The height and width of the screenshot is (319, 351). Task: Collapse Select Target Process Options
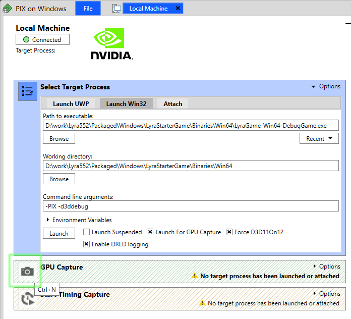326,86
